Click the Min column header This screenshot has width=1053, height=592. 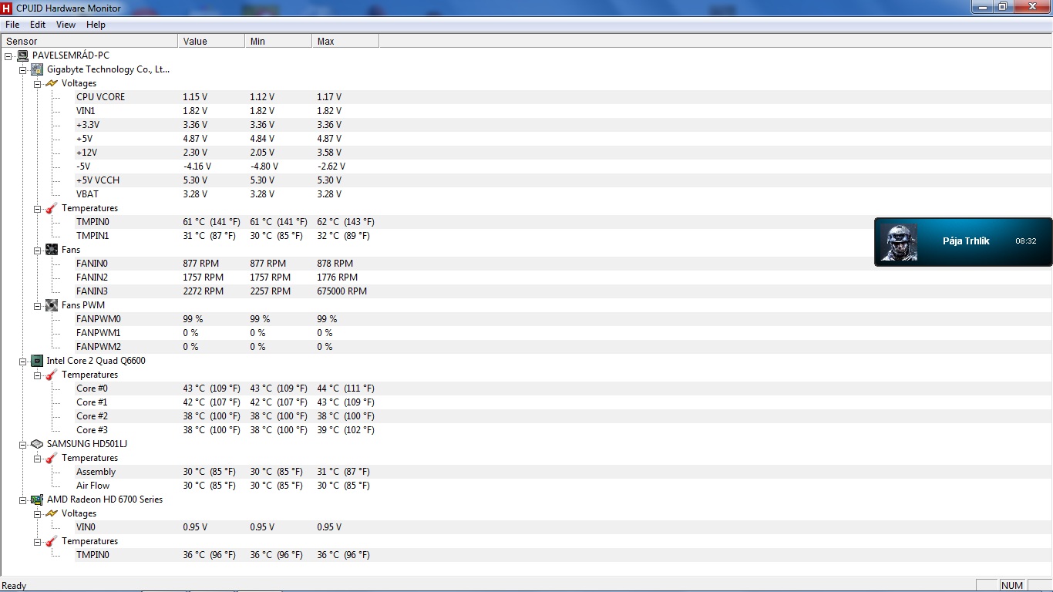click(x=278, y=41)
